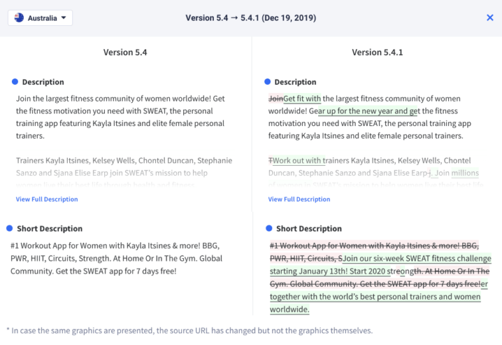Click the Version 5.4 → 5.4.1 title
502x345 pixels.
[x=250, y=18]
